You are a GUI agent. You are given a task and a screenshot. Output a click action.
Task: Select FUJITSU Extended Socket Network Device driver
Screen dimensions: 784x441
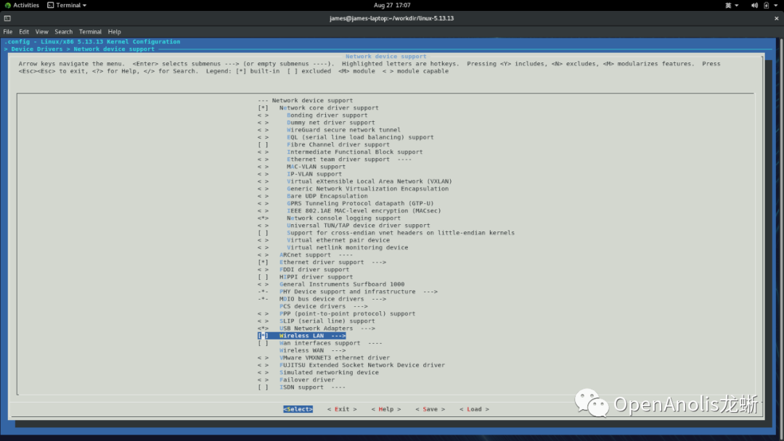(362, 365)
